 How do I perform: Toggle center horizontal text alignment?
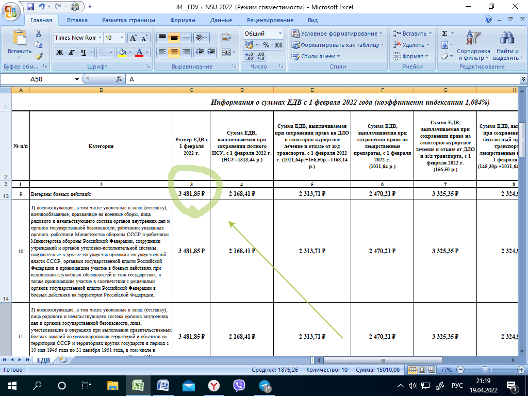174,53
